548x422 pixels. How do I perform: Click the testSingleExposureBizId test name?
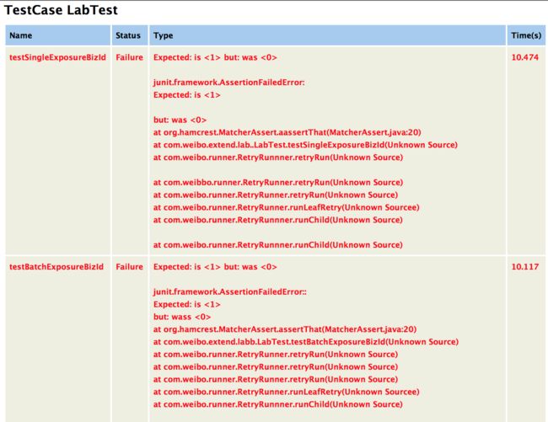tap(57, 57)
